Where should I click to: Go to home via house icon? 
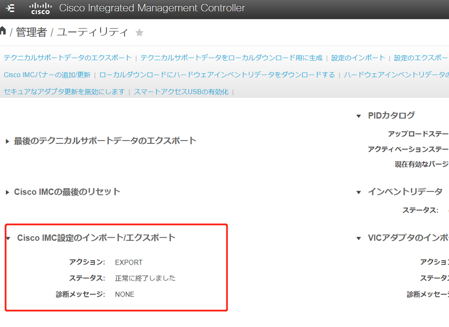3,31
